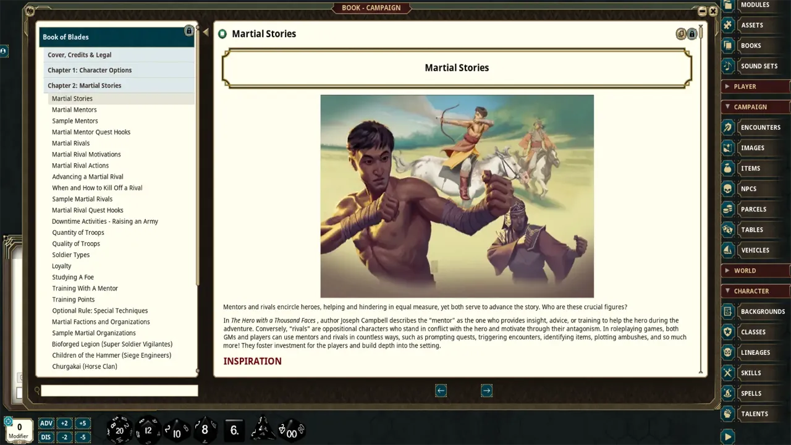Click the copy-page icon beside page lock
This screenshot has height=445, width=791.
click(x=681, y=34)
